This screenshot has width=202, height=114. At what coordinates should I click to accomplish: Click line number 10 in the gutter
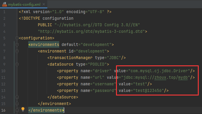3,71
